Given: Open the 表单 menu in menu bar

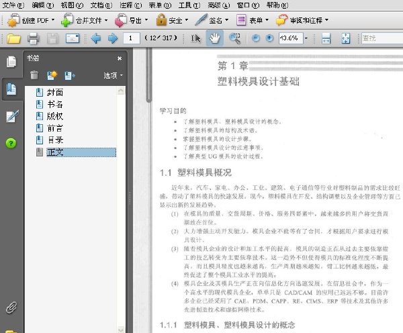Looking at the screenshot, I should point(160,5).
